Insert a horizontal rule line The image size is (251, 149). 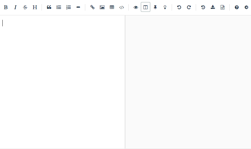coord(78,7)
